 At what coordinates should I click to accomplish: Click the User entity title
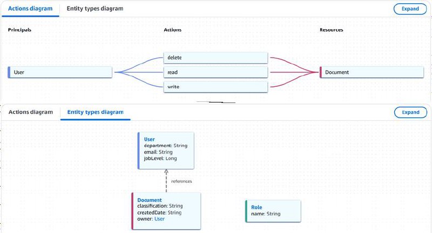[150, 139]
